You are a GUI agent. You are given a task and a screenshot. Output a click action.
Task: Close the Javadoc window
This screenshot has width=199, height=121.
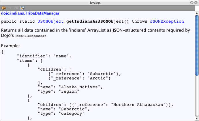coord(196,3)
